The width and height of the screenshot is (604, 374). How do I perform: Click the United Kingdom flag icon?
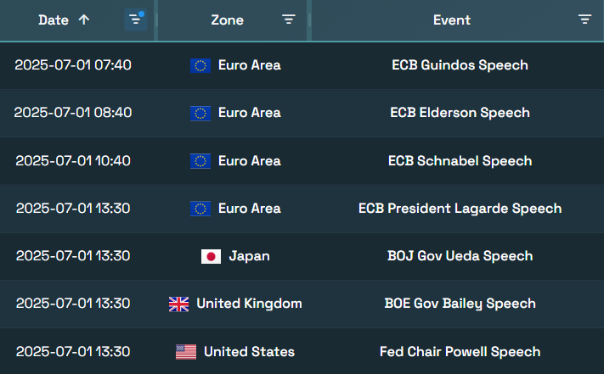(178, 304)
